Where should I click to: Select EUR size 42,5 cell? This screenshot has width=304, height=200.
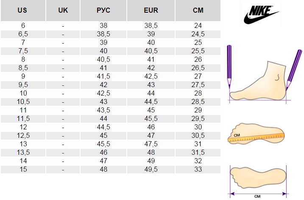click(x=151, y=77)
